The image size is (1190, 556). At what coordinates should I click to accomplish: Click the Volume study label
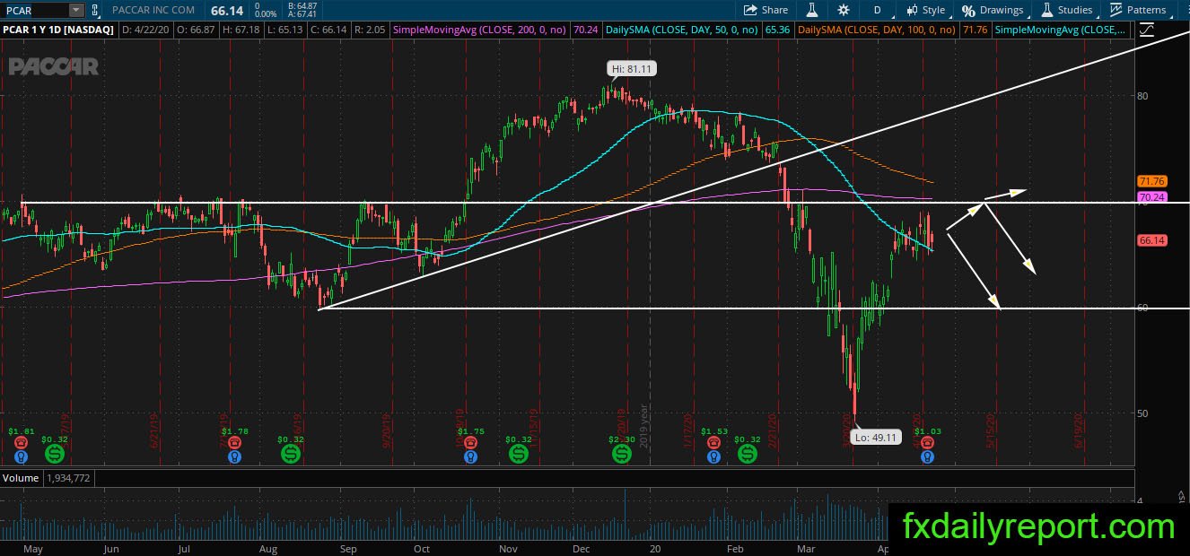21,478
